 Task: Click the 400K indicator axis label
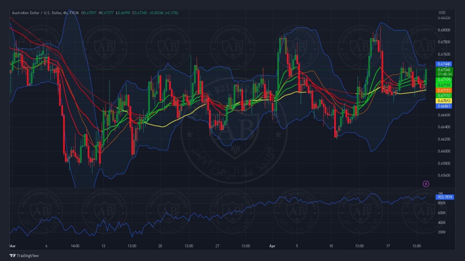coord(442,223)
